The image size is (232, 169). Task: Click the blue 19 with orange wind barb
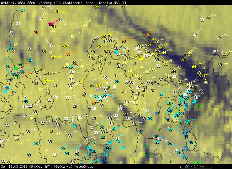[22, 72]
